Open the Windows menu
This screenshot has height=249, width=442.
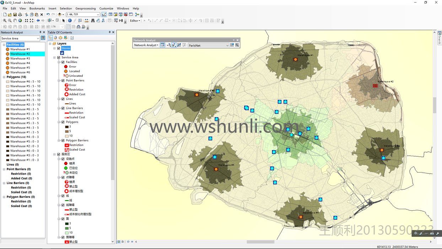pos(123,9)
